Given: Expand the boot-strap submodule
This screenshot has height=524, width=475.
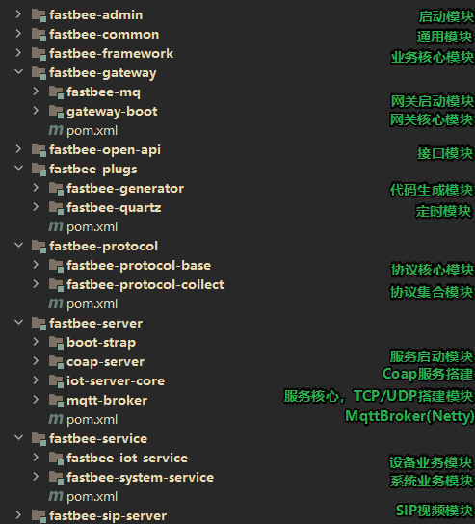Looking at the screenshot, I should point(36,342).
